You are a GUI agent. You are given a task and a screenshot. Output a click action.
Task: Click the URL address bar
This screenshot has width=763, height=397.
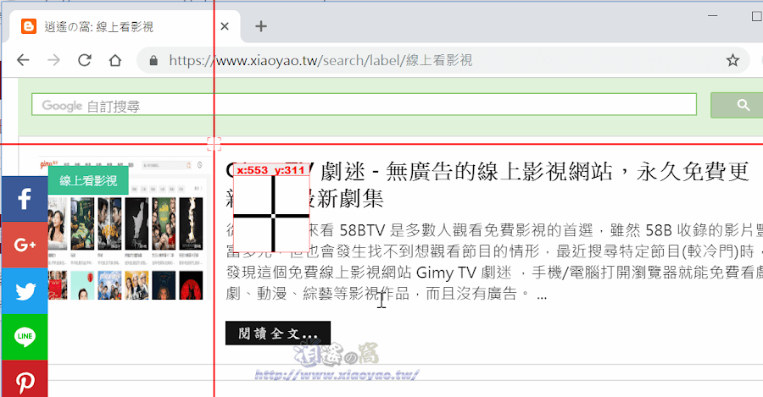pyautogui.click(x=443, y=60)
